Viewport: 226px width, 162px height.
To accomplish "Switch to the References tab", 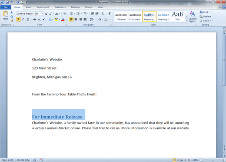I will [x=60, y=7].
